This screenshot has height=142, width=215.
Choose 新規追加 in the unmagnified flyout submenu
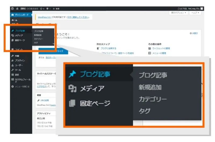coord(38,35)
